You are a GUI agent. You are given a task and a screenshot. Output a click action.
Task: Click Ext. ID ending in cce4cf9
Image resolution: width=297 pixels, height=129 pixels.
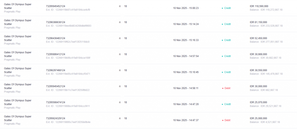(68, 10)
